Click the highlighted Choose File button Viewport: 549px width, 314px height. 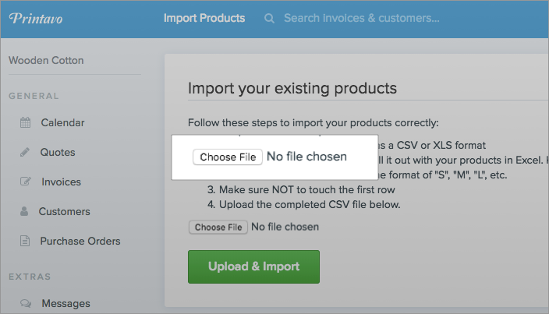[228, 157]
